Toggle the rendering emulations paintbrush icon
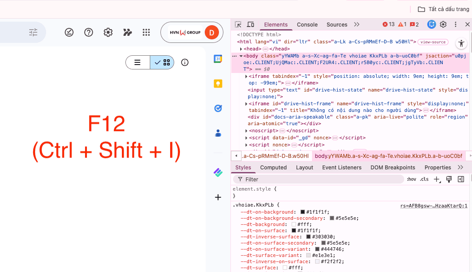The image size is (472, 272). [449, 180]
